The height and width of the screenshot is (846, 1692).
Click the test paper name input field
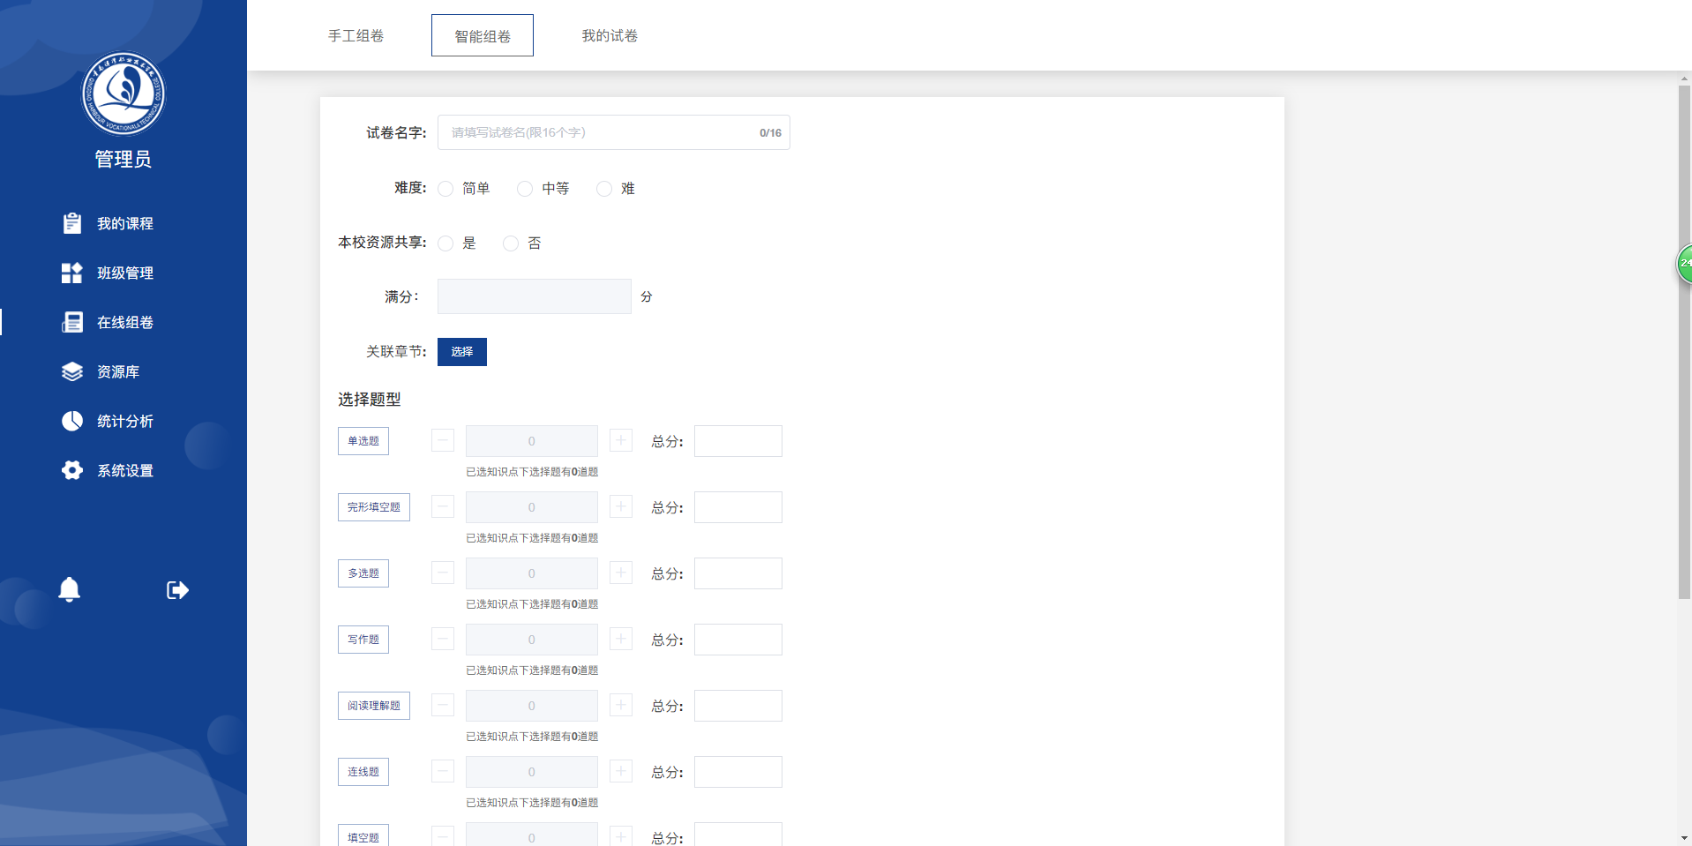pos(600,132)
